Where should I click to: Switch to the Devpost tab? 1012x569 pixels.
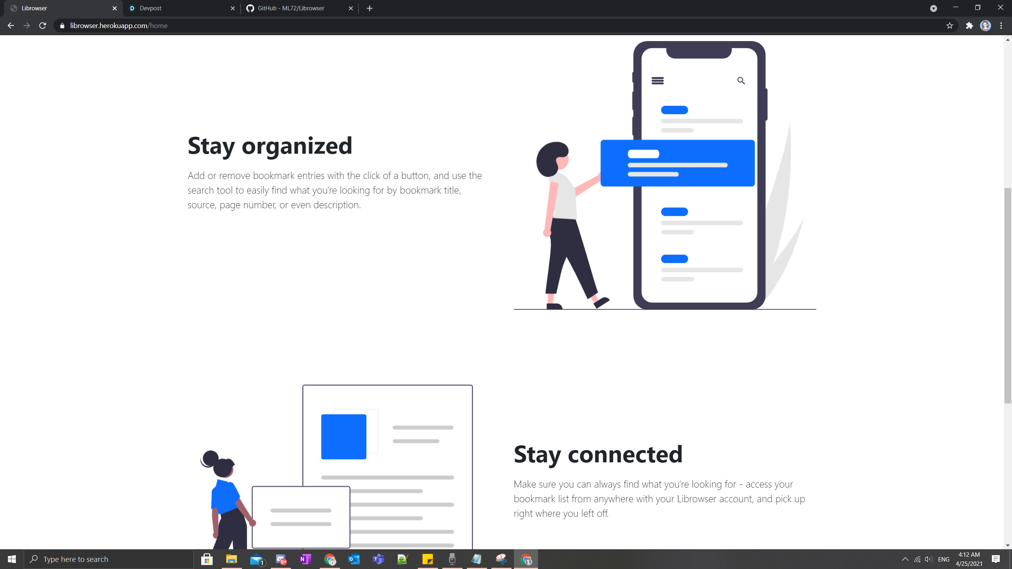tap(180, 8)
